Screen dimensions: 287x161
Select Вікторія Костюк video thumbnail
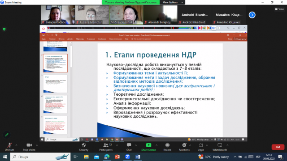pyautogui.click(x=58, y=15)
